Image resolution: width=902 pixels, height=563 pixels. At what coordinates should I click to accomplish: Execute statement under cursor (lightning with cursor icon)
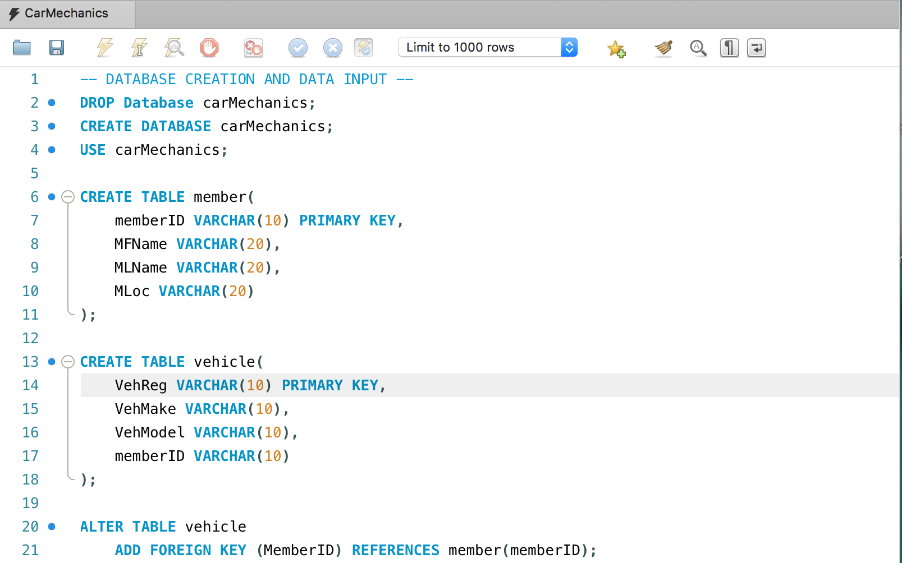tap(139, 48)
